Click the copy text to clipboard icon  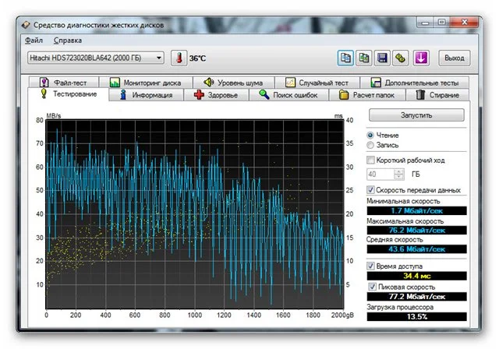click(x=345, y=58)
